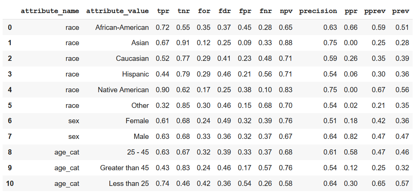The width and height of the screenshot is (419, 196).
Task: Click the attribute_name column header
Action: [50, 11]
